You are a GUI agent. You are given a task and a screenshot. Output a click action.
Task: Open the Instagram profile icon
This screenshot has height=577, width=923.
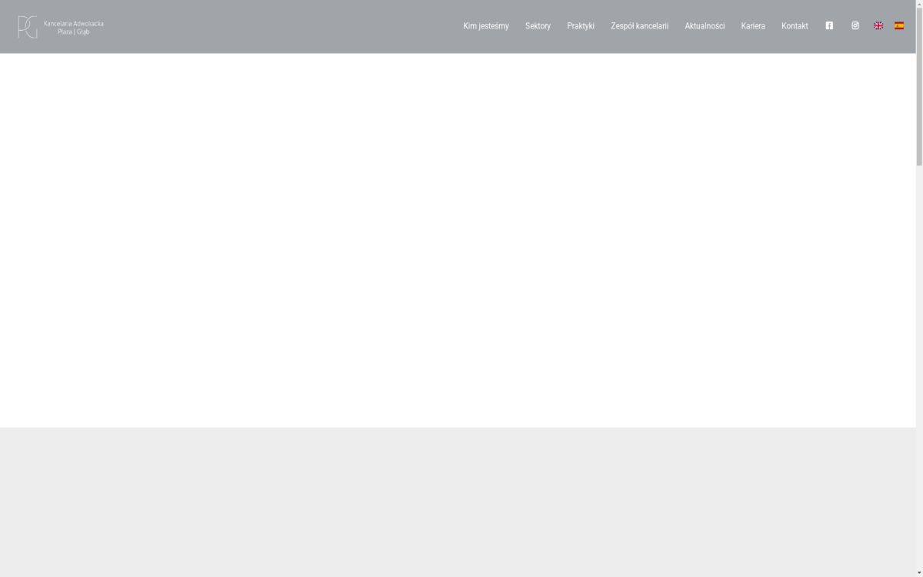[855, 25]
